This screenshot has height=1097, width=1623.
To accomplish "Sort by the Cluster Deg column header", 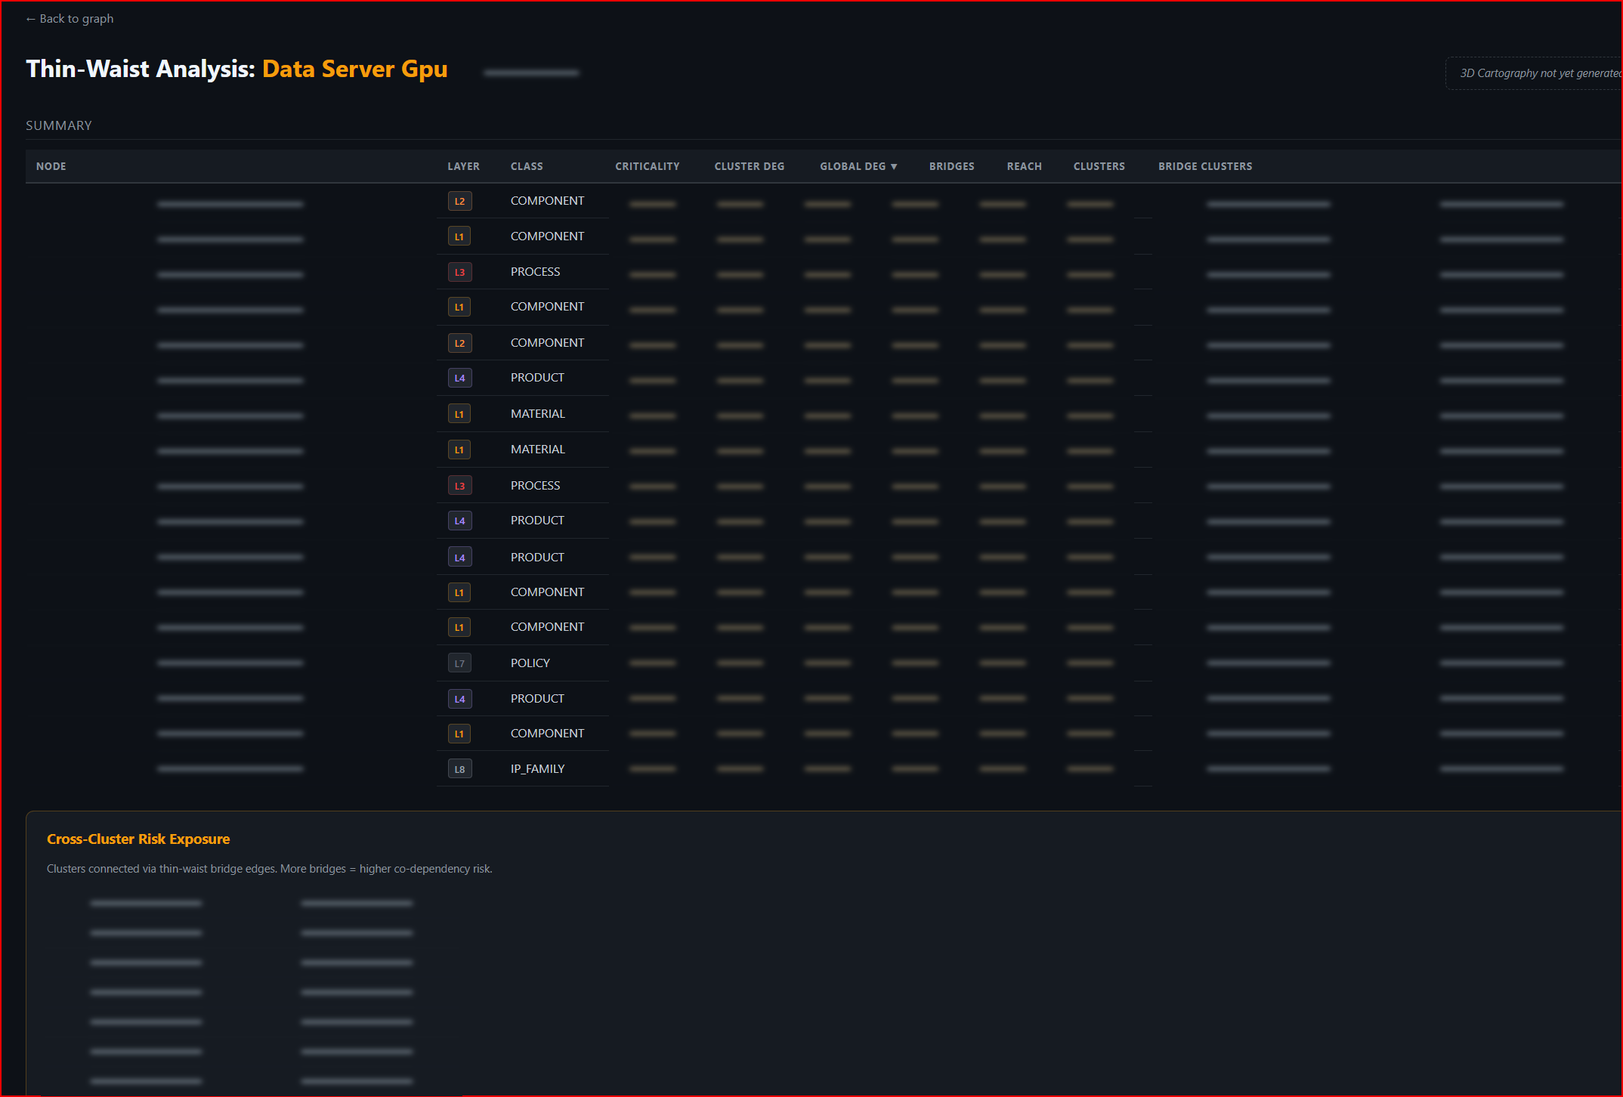I will click(750, 166).
